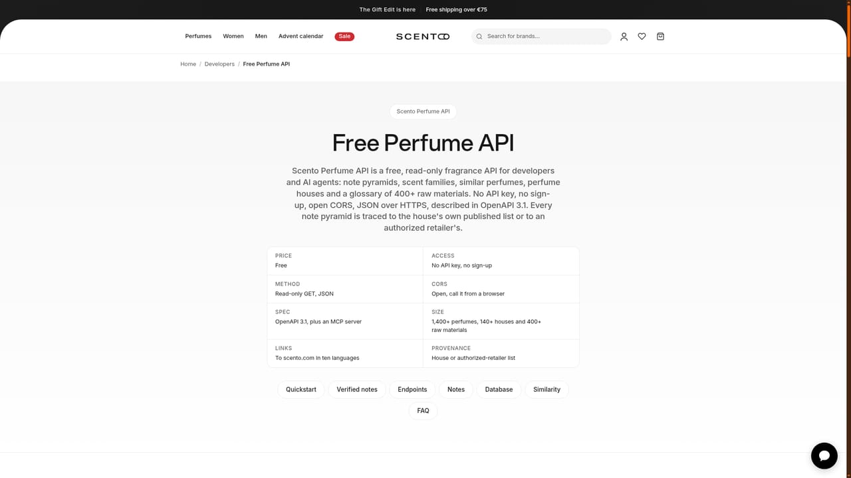Viewport: 851px width, 478px height.
Task: Open the Women menu
Action: [x=233, y=37]
